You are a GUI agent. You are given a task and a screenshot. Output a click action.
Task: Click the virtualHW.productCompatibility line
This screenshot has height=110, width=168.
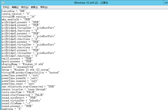(x=31, y=73)
